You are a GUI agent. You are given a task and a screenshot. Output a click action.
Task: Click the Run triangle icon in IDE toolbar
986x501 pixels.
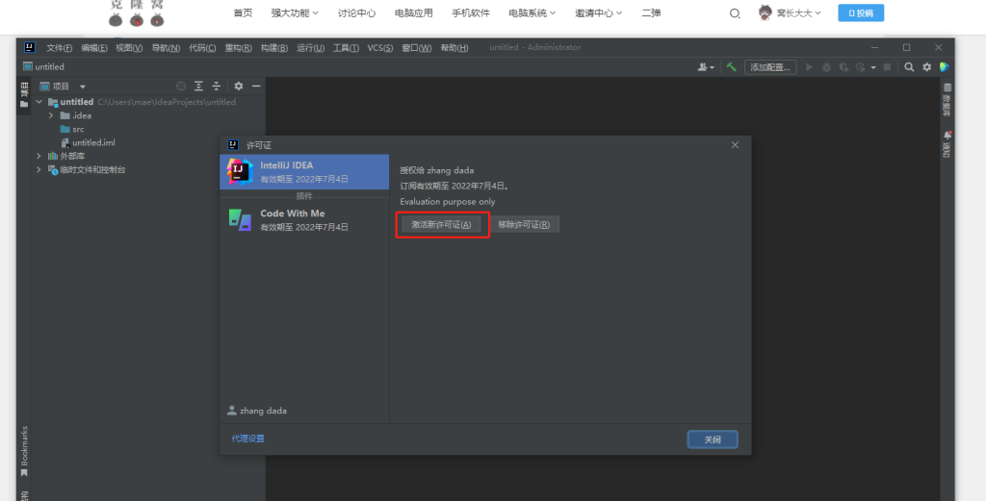pos(809,67)
